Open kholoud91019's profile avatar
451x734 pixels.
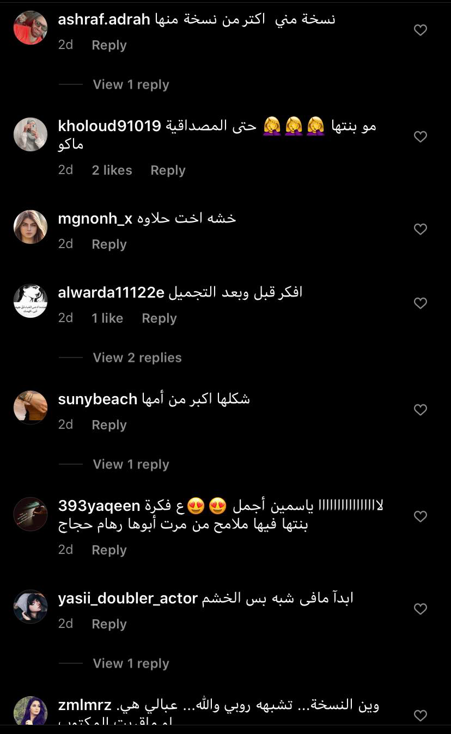[x=31, y=134]
